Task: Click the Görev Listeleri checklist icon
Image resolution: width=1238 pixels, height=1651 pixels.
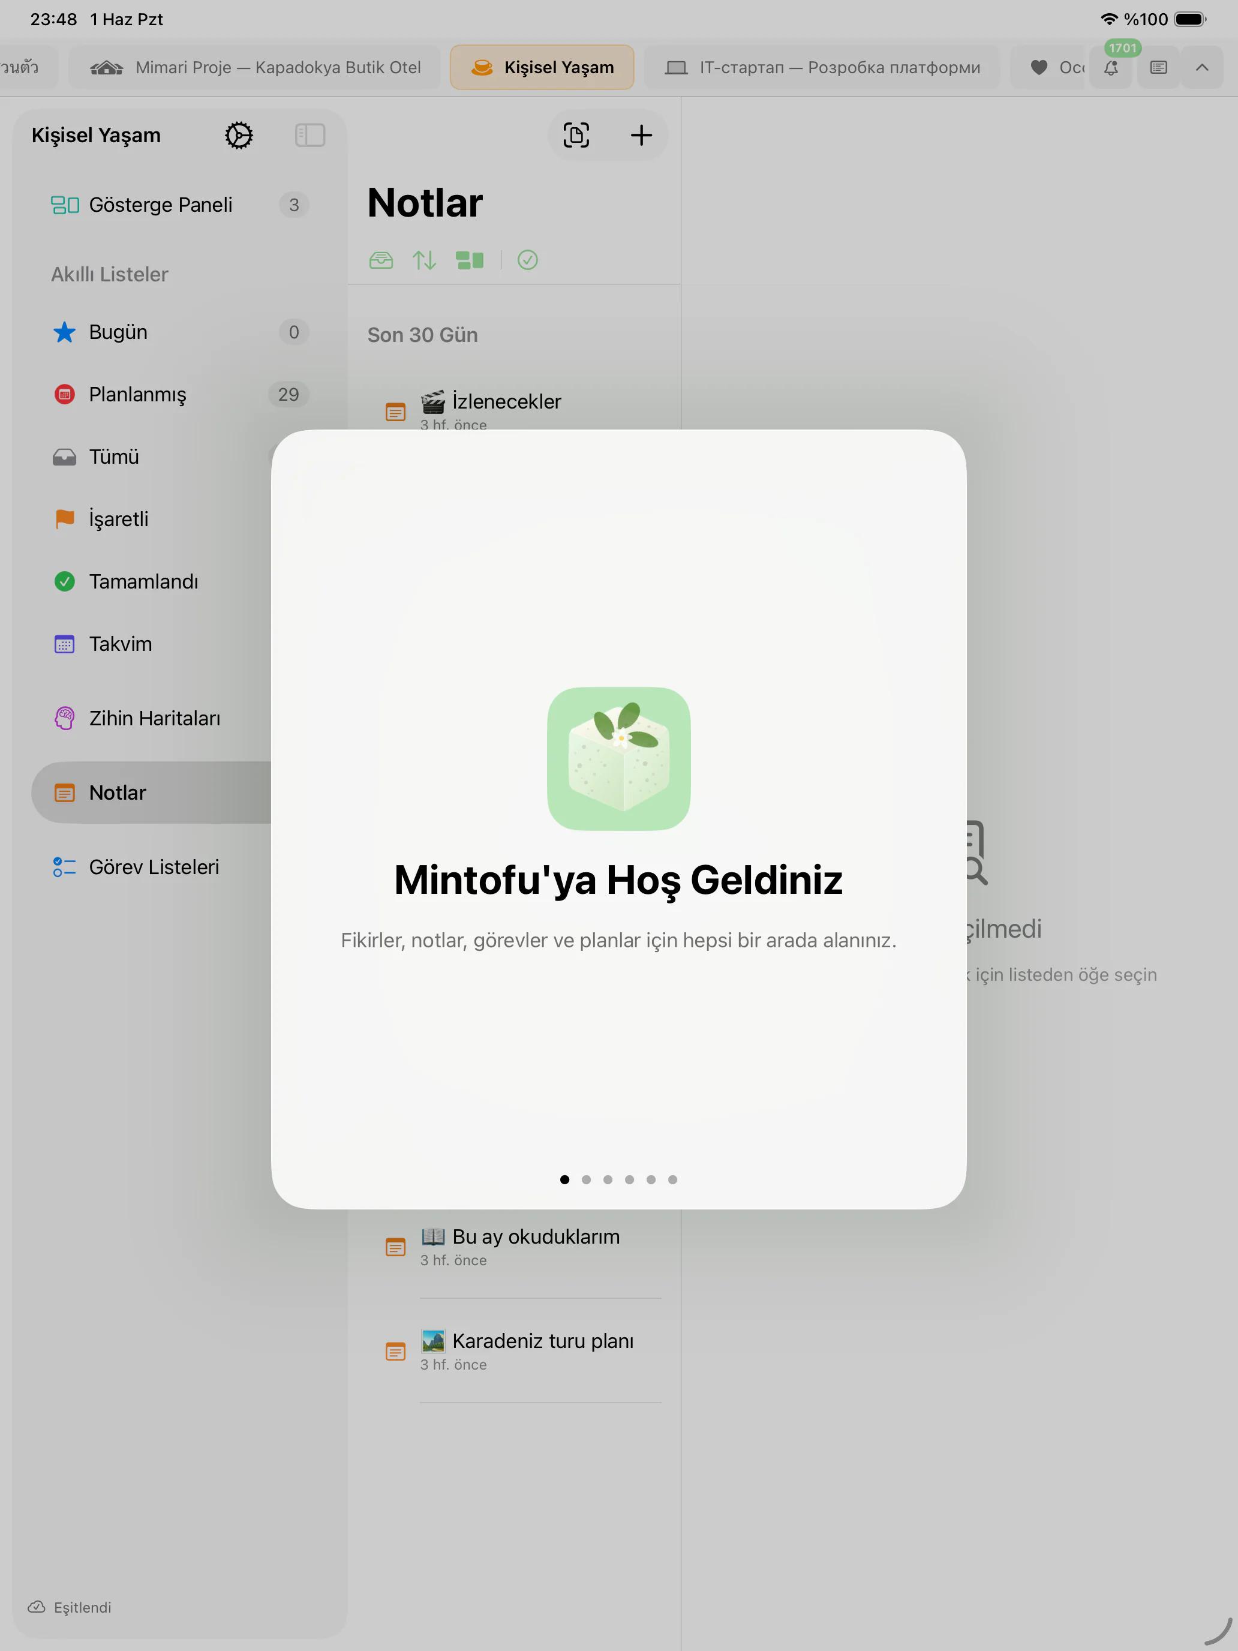Action: tap(65, 867)
